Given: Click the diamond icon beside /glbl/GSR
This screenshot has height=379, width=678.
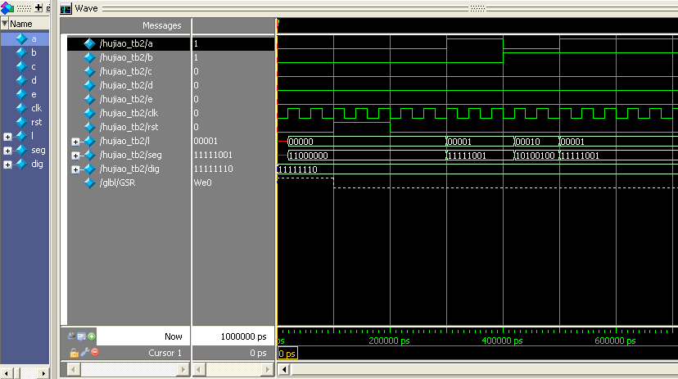Looking at the screenshot, I should point(90,183).
